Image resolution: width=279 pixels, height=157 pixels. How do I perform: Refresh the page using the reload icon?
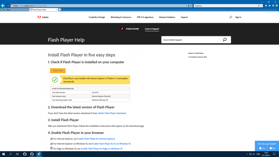click(x=191, y=6)
